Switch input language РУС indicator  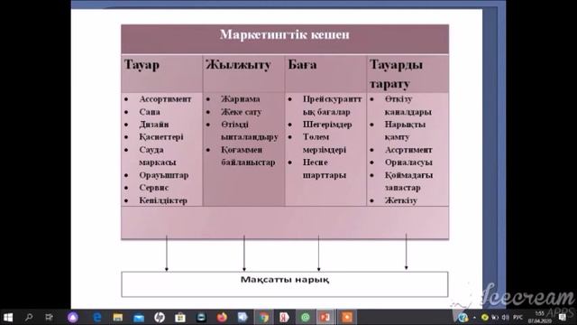pyautogui.click(x=517, y=318)
